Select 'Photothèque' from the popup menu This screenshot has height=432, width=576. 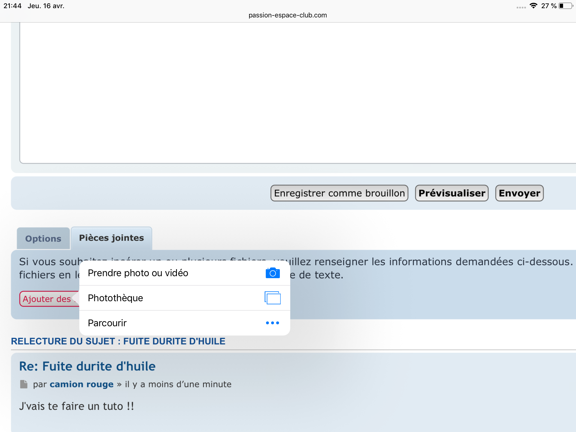[115, 298]
